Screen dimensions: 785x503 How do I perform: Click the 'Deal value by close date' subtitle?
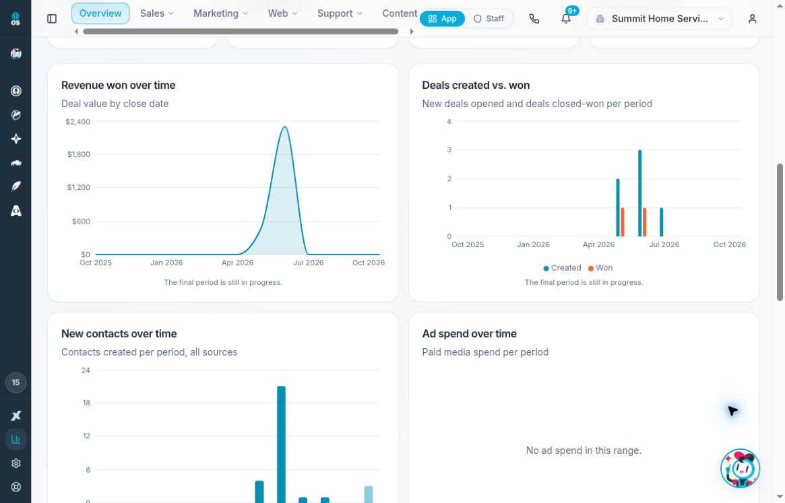[x=115, y=104]
